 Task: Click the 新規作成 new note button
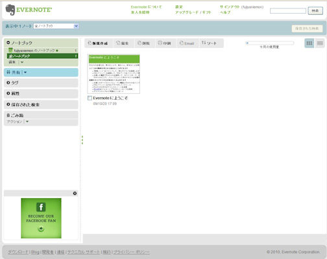(97, 43)
